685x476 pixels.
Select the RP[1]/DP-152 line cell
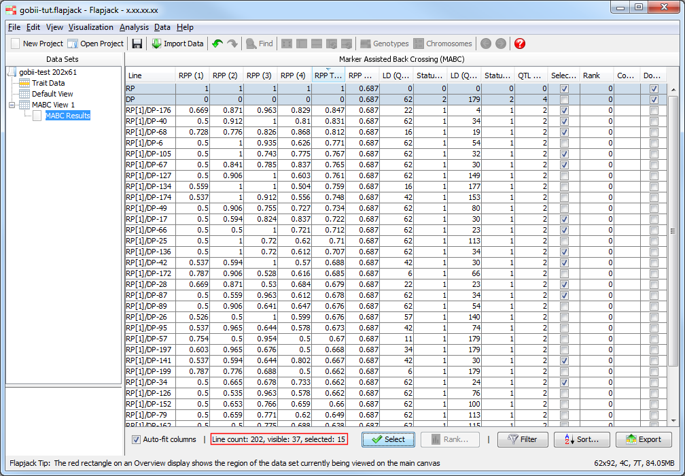click(x=150, y=405)
